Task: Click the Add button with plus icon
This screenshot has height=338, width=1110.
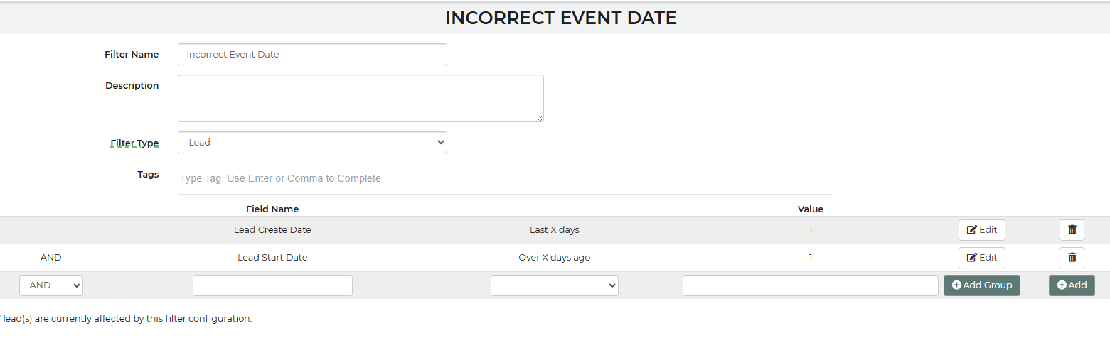Action: [1072, 285]
